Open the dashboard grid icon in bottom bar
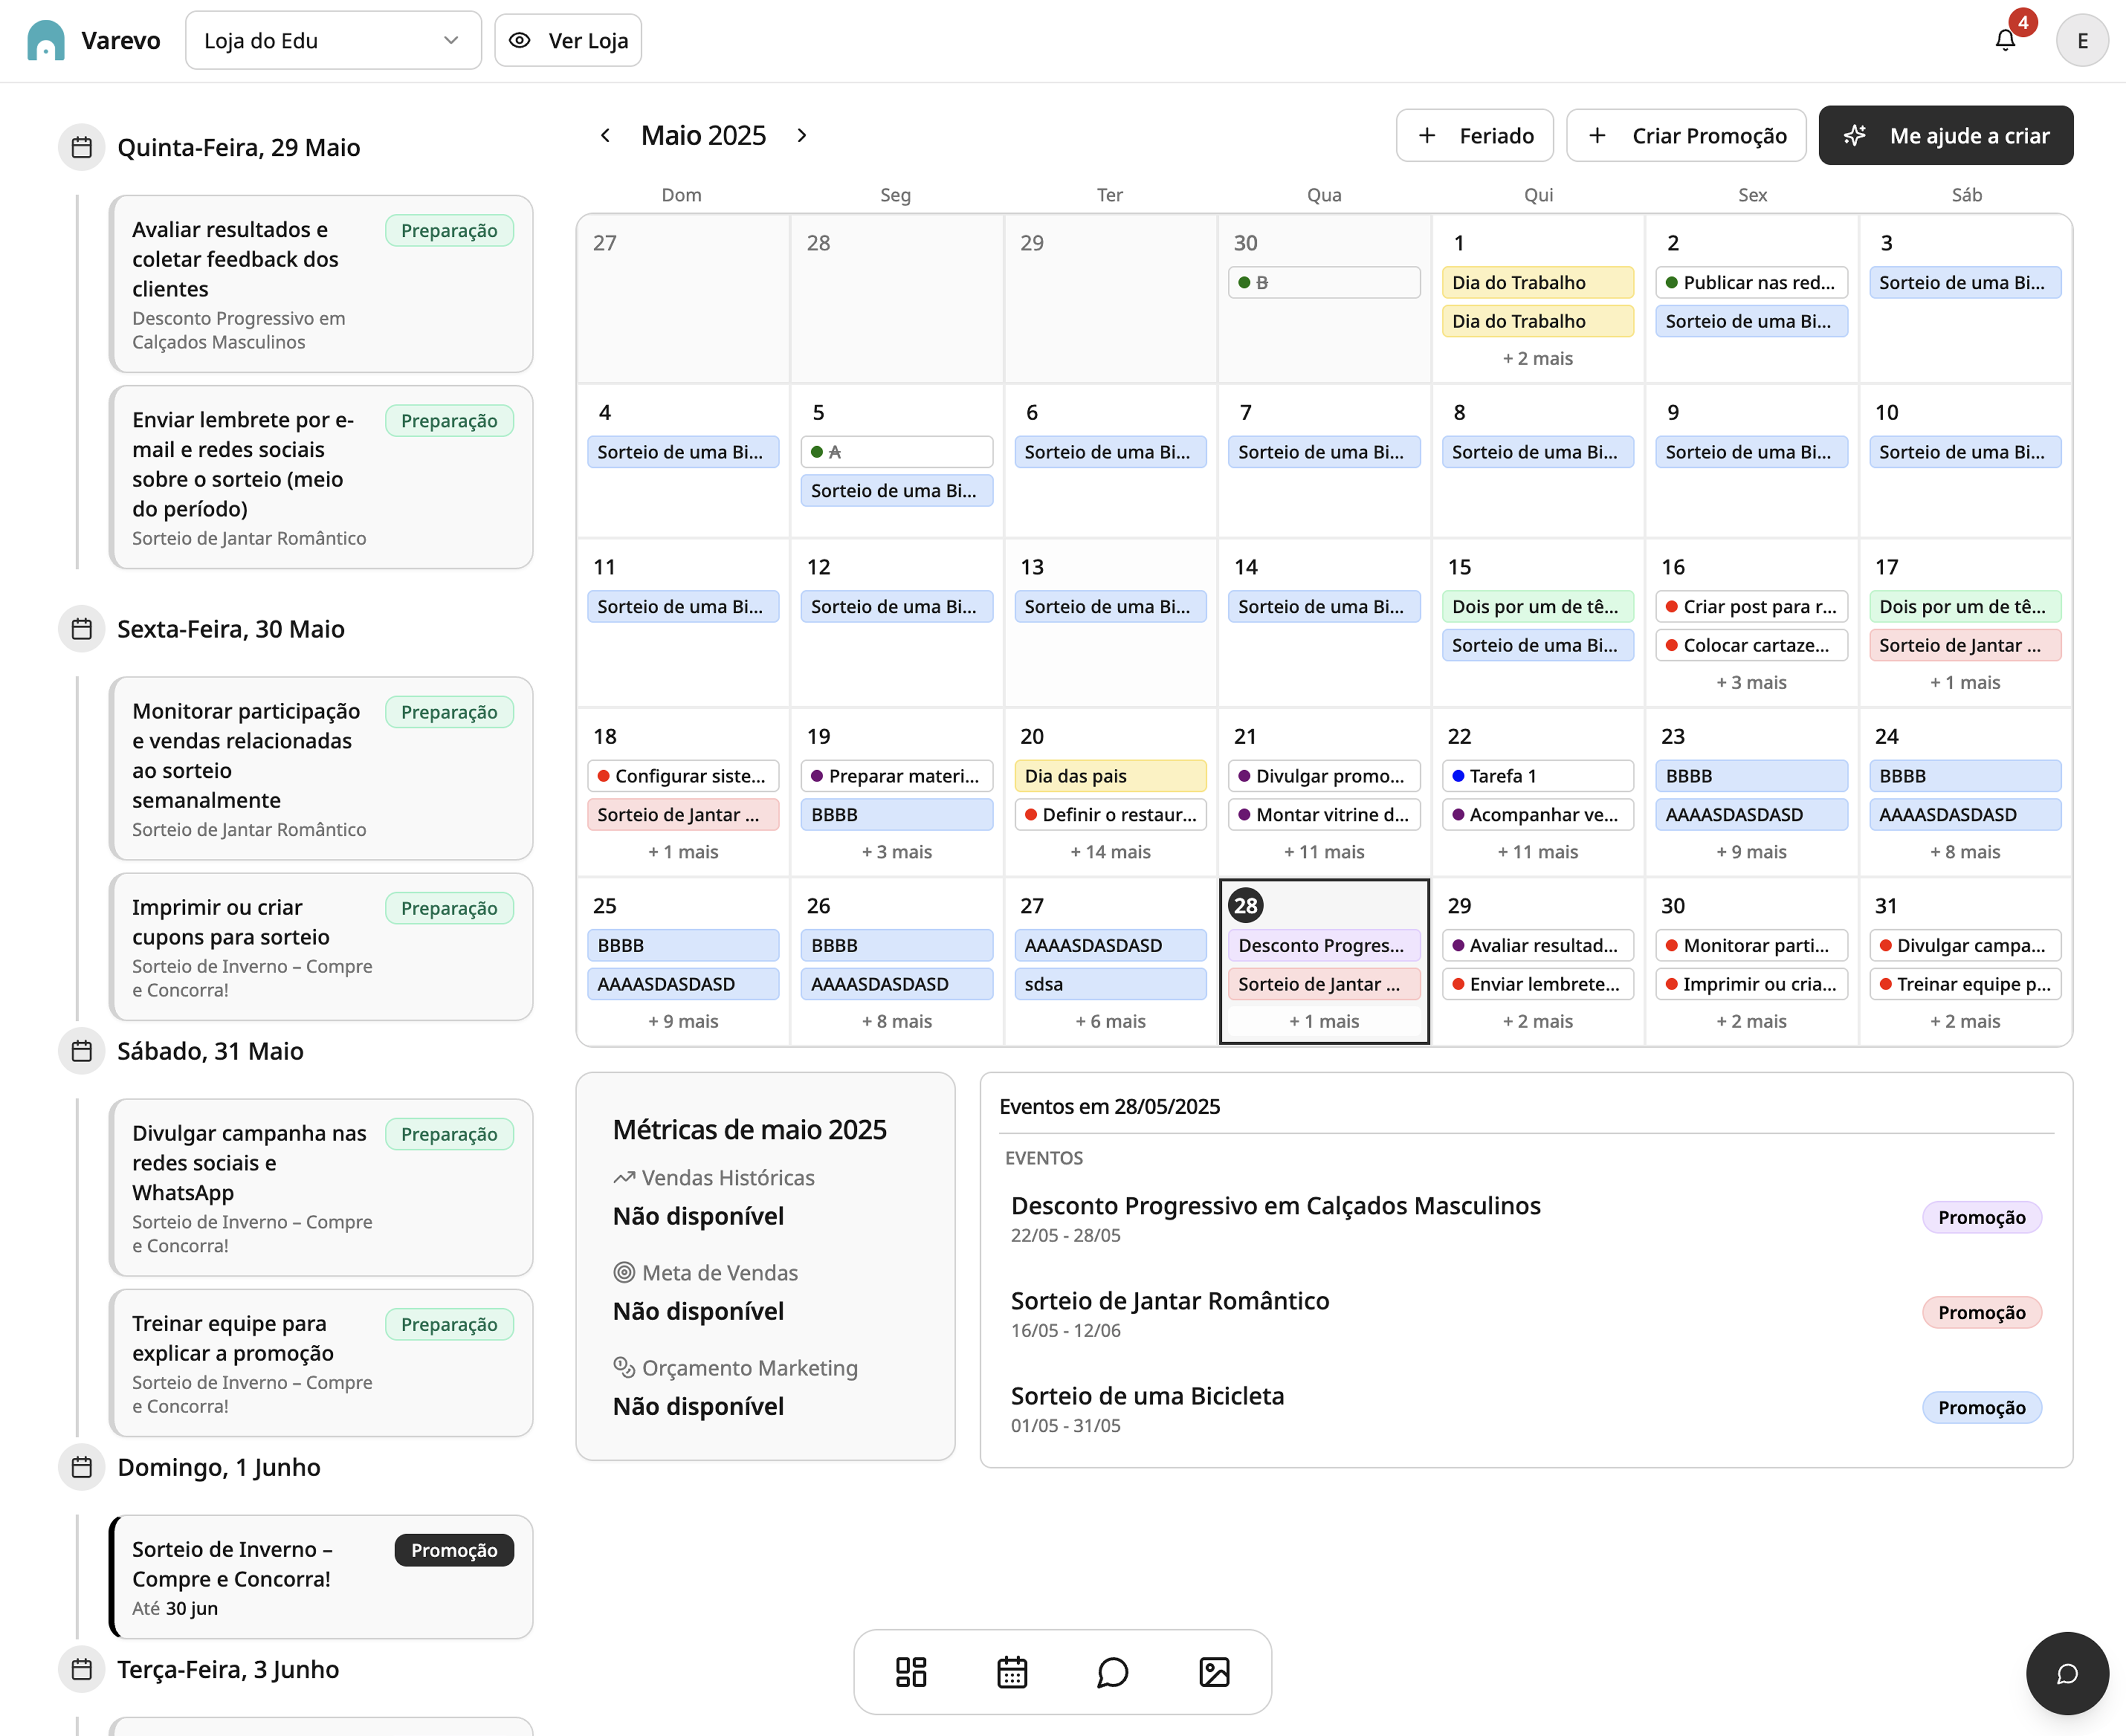This screenshot has height=1736, width=2126. [x=911, y=1672]
